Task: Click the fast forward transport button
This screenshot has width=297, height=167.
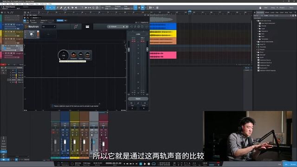Action: tap(130, 164)
